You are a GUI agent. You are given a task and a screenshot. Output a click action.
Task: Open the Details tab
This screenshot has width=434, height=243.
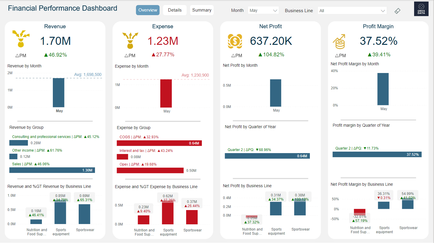coord(175,10)
